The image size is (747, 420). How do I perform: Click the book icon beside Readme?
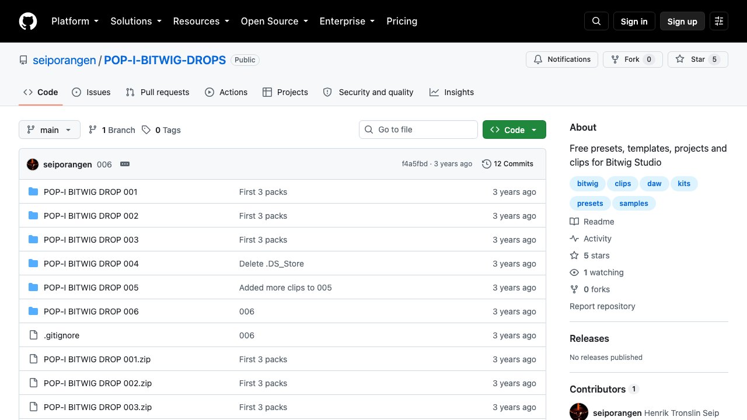(574, 222)
